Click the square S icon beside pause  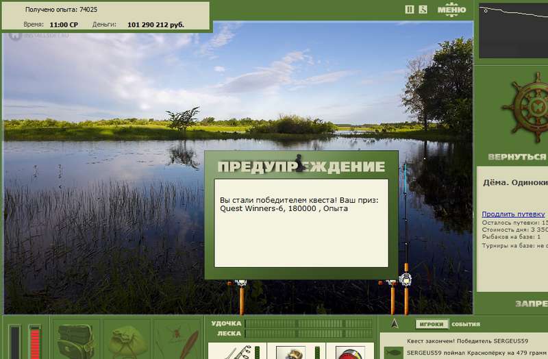(x=423, y=10)
